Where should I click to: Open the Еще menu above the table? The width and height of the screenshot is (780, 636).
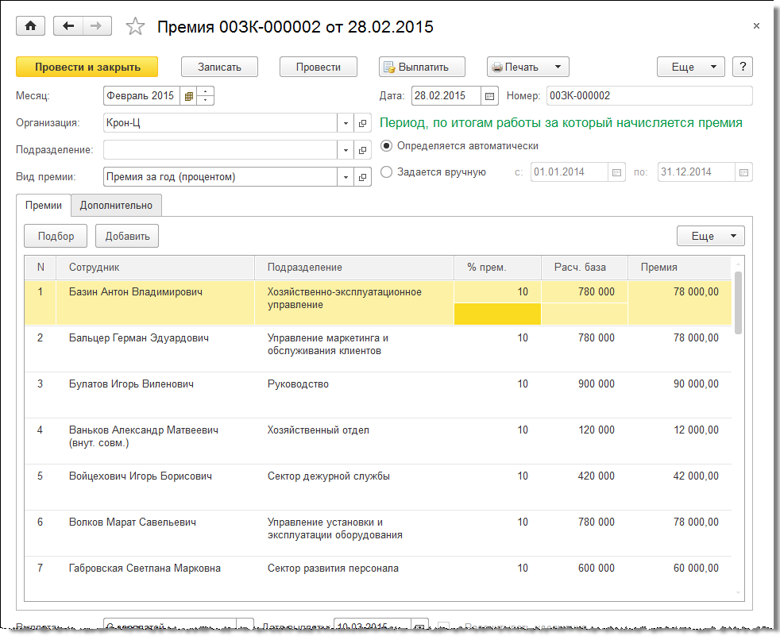click(x=710, y=236)
